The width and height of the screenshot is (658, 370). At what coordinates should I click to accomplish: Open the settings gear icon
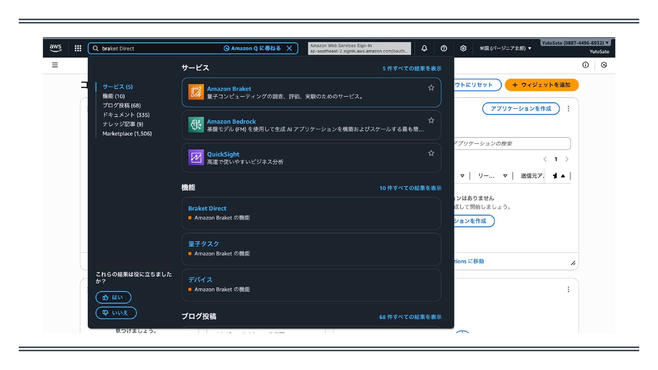point(463,48)
